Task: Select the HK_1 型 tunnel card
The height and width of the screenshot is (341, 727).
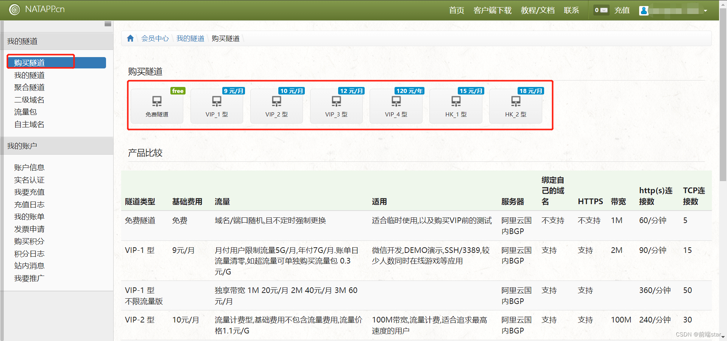Action: (x=456, y=106)
